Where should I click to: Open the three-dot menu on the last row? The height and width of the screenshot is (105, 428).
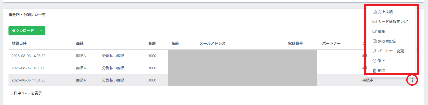tap(412, 80)
